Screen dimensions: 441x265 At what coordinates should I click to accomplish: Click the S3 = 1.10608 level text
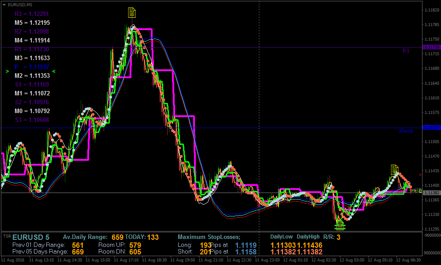coord(32,120)
